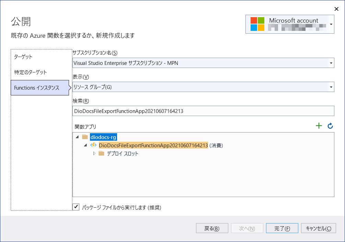
Task: Click the サブスクリプション名(S) label
Action: pos(95,53)
